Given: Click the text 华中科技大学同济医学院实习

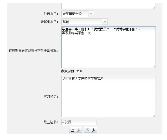Looking at the screenshot, I should click(83, 79).
